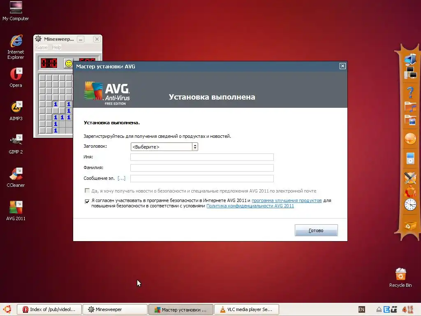Click the Имя input field
This screenshot has height=316, width=421.
coord(202,157)
